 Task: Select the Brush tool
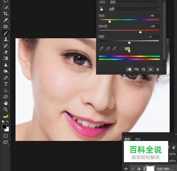coord(6,33)
